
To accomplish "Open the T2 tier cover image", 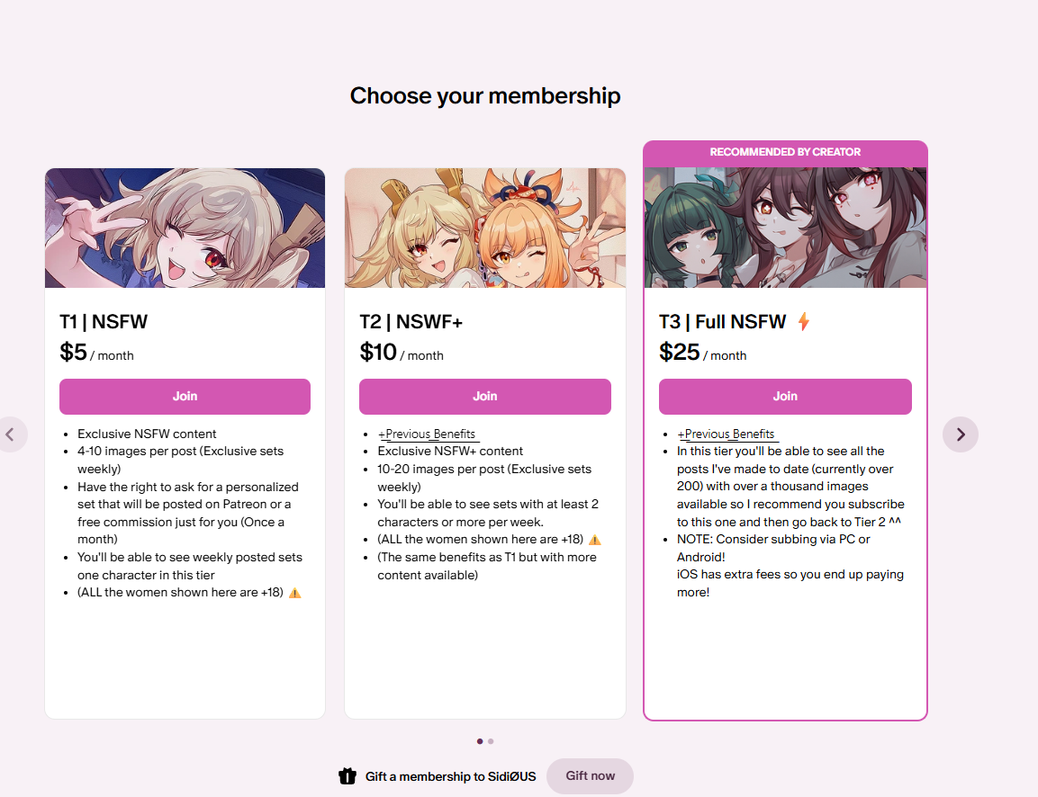I will click(485, 228).
